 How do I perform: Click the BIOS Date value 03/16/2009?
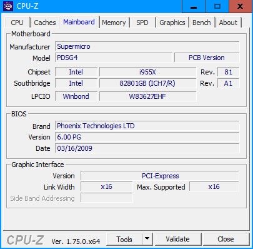coord(147,148)
